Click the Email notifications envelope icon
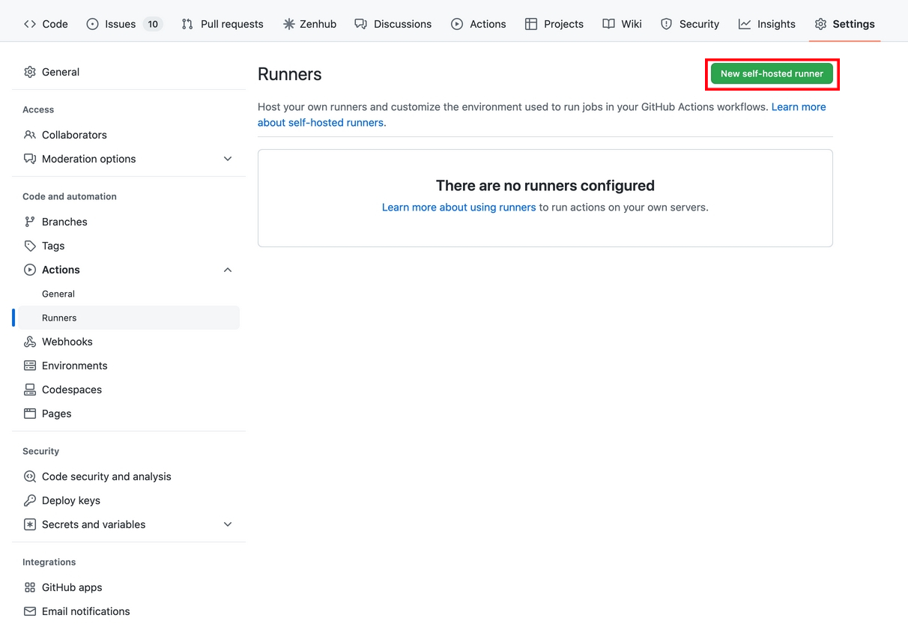Viewport: 908px width, 642px height. [x=30, y=611]
